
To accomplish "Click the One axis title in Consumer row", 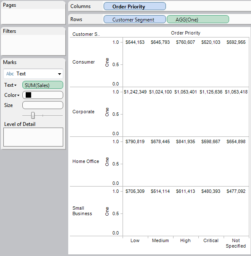I will (107, 62).
